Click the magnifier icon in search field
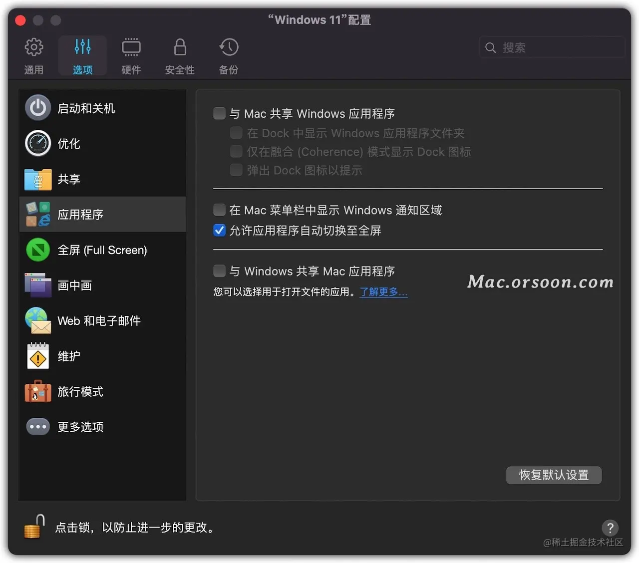This screenshot has width=639, height=563. coord(491,47)
